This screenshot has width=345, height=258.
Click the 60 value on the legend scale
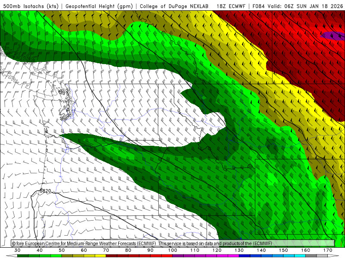84,250
